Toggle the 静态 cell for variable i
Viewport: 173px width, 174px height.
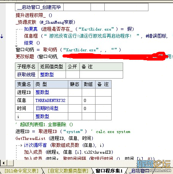coord(75,116)
